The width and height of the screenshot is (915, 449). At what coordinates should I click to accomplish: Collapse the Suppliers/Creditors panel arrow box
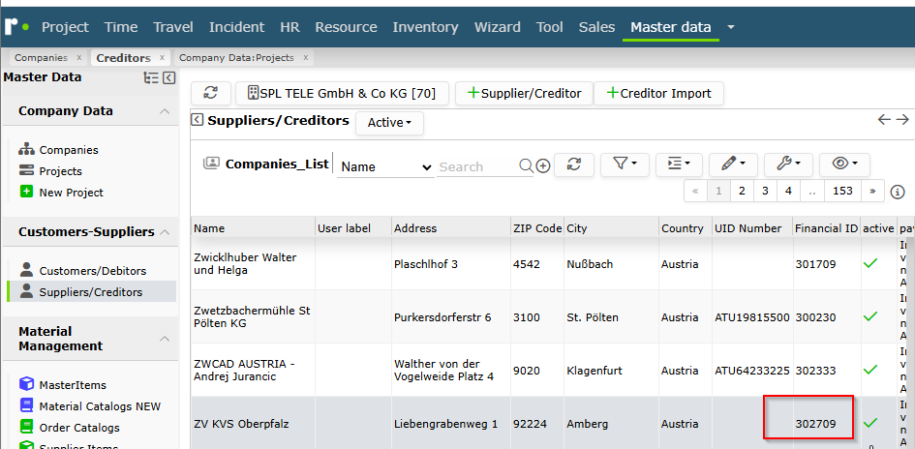[x=198, y=120]
